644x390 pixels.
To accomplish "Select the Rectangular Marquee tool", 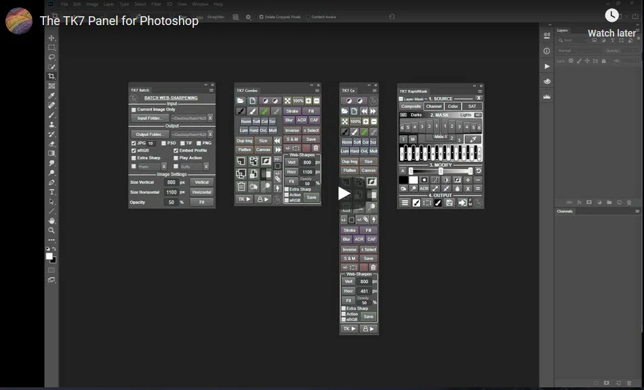I will pos(52,47).
